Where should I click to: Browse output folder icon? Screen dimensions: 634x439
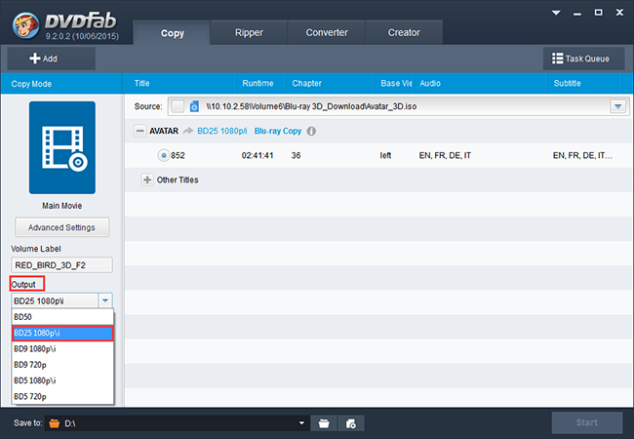324,423
